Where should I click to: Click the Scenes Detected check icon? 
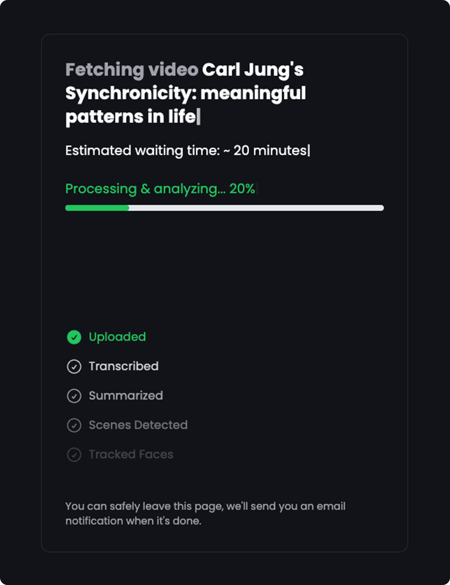click(74, 425)
